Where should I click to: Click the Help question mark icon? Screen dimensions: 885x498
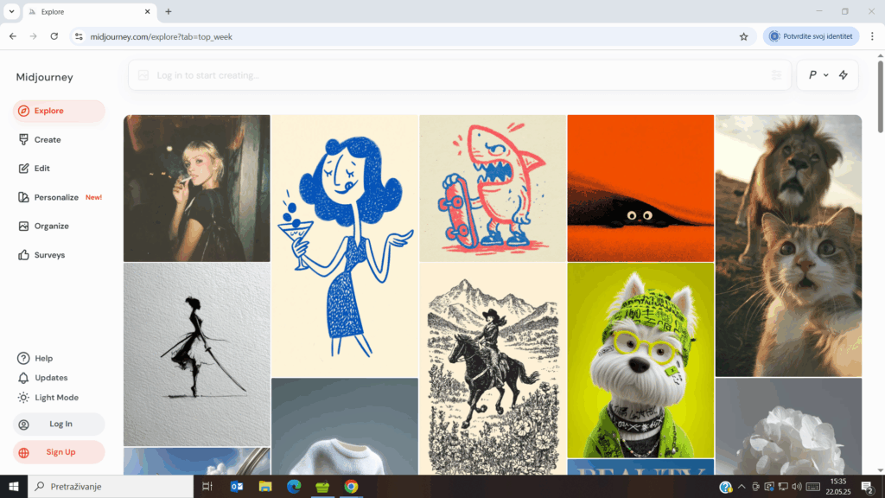click(x=23, y=358)
